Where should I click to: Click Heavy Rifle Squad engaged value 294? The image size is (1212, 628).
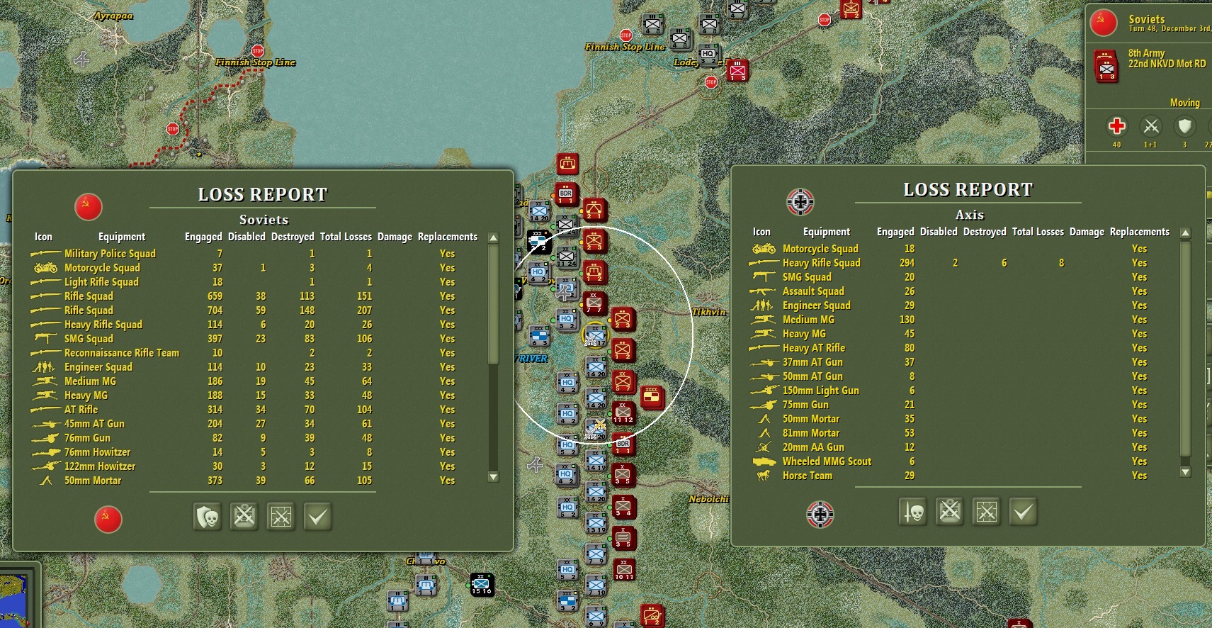click(907, 263)
